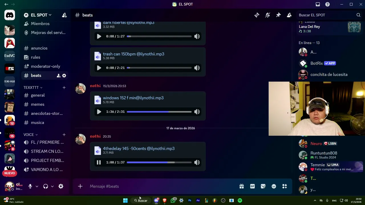Toggle channel notification mute bell
Image resolution: width=365 pixels, height=205 pixels.
267,15
